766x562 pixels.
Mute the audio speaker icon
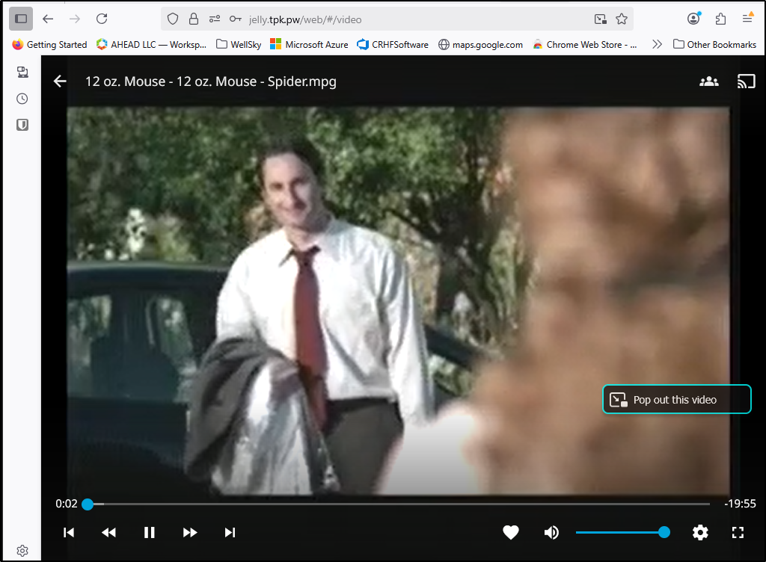point(551,532)
